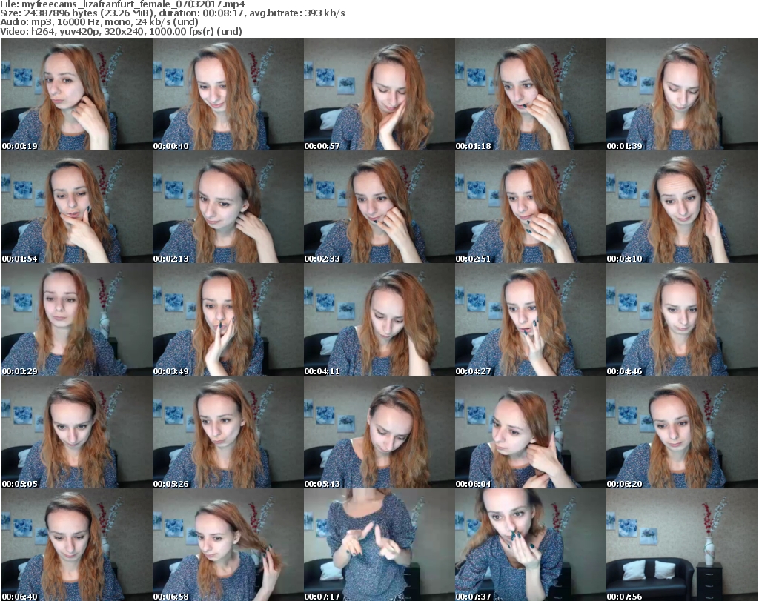Select the thumbnail stamped 00:07:37
This screenshot has height=601, width=759.
[x=530, y=545]
